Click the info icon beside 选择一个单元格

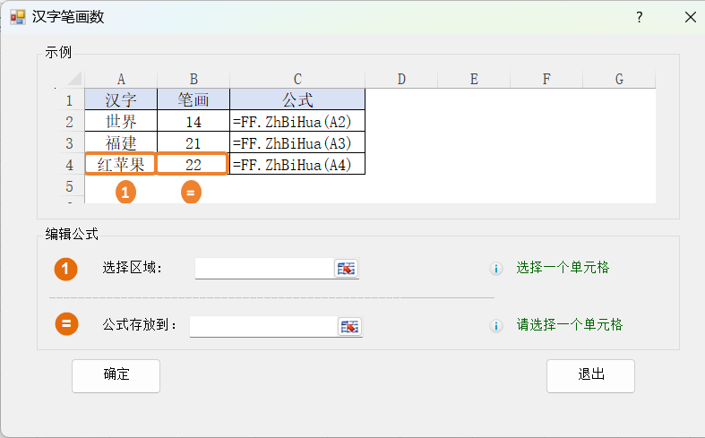[x=495, y=269]
